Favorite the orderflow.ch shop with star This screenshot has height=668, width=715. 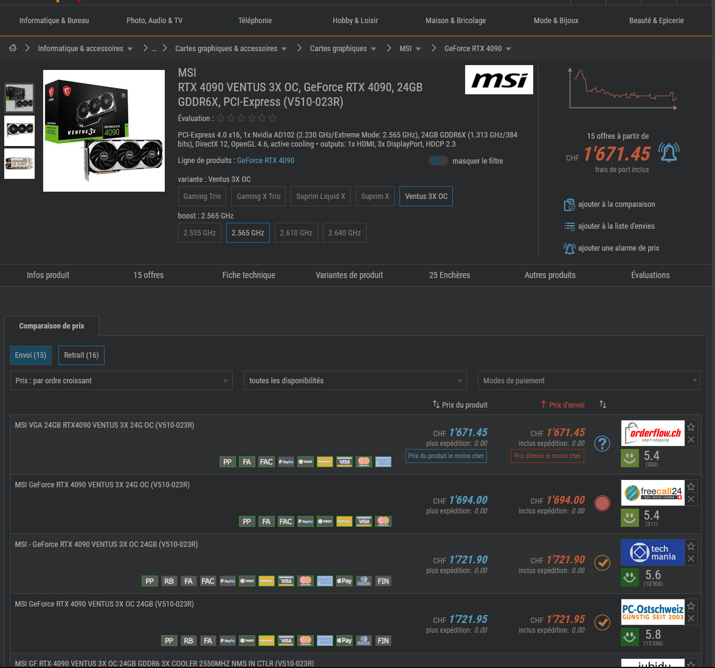tap(691, 427)
